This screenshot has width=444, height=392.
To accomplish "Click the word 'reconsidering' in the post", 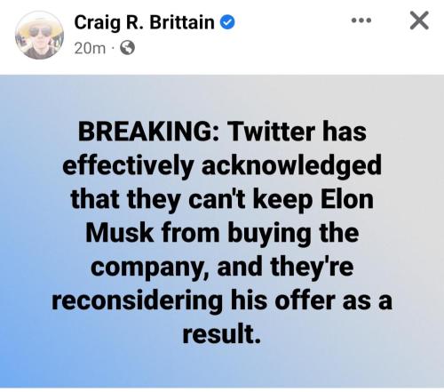I will click(138, 302).
